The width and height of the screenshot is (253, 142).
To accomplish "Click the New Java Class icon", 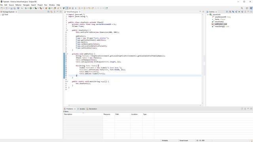I will coord(49,8).
